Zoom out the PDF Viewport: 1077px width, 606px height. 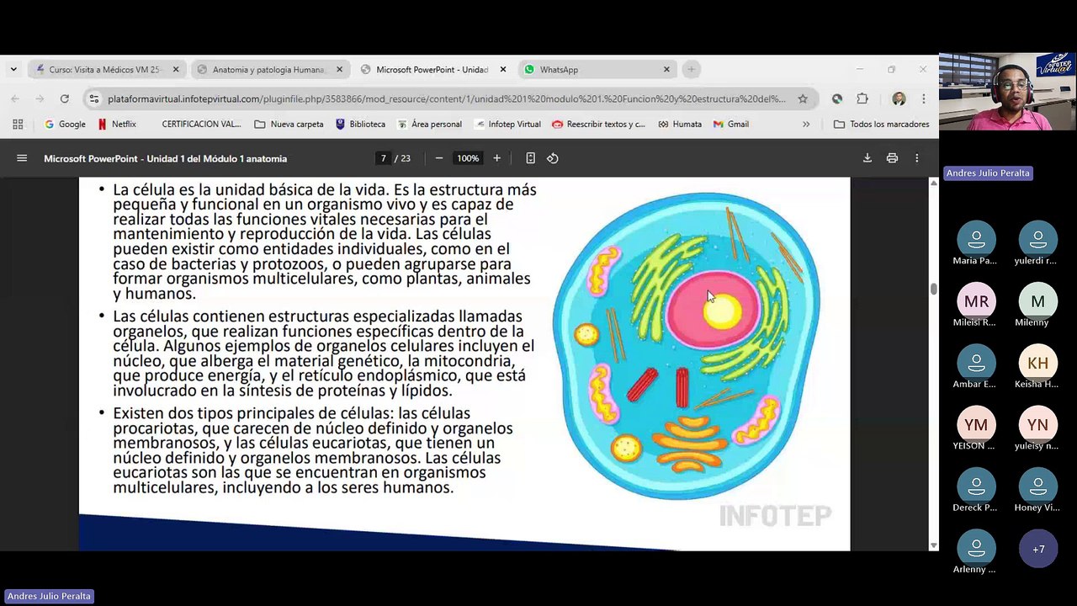tap(438, 158)
